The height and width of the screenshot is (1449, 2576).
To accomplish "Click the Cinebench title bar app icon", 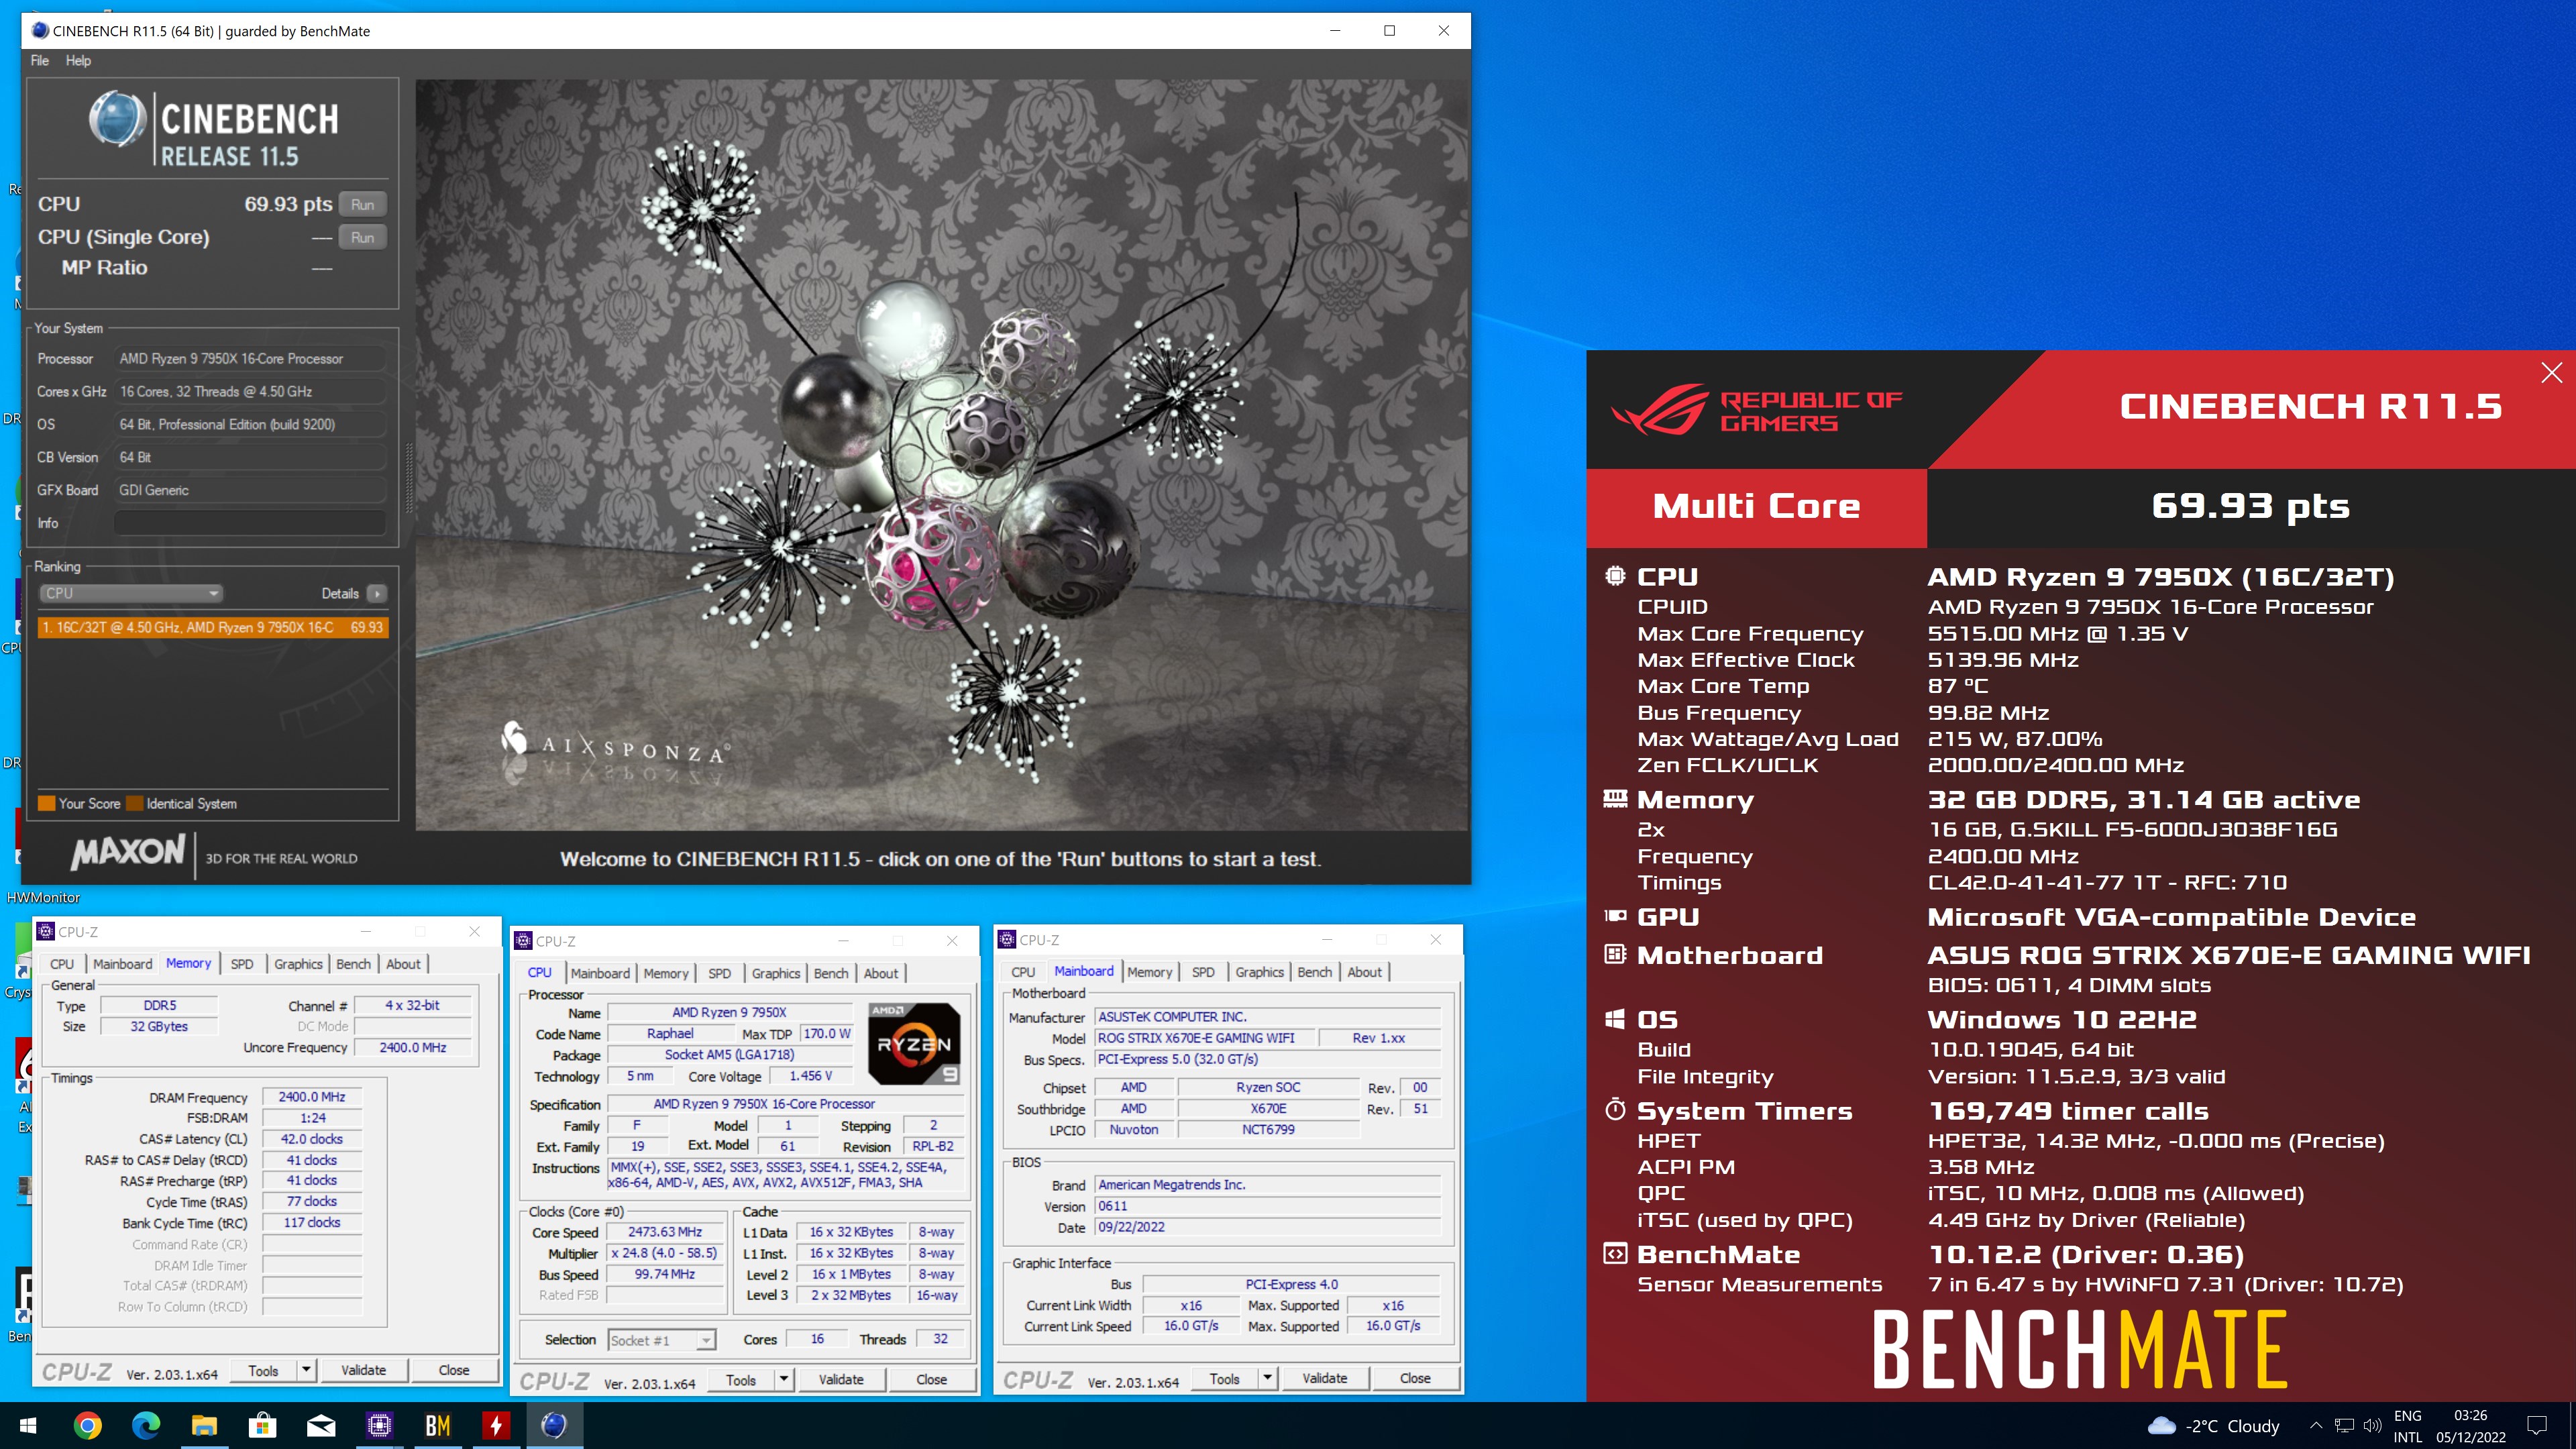I will [x=40, y=31].
